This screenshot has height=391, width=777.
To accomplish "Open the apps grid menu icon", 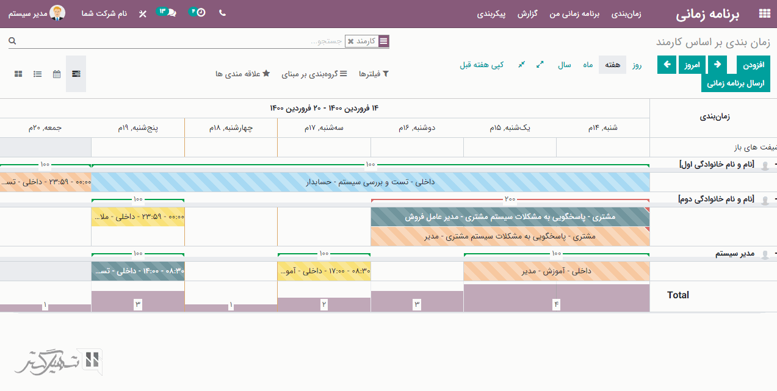I will coord(764,13).
